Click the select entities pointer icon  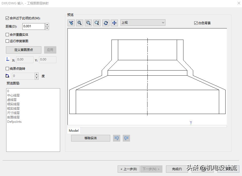tap(71, 23)
